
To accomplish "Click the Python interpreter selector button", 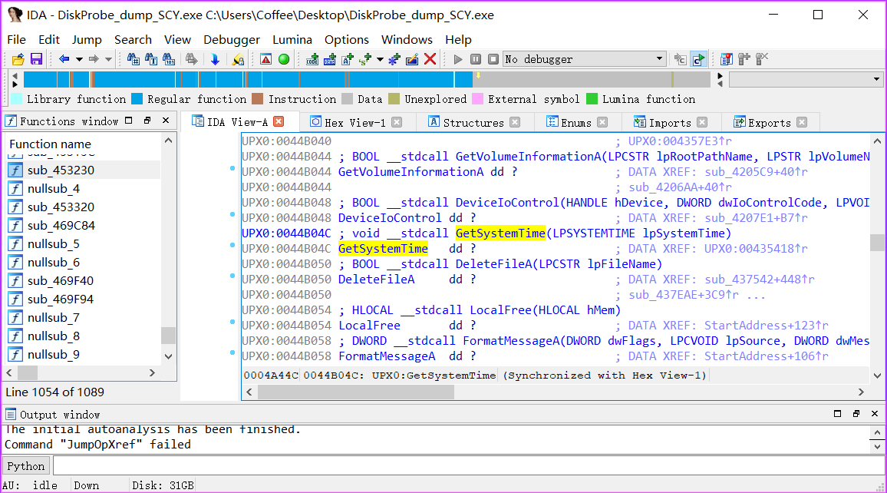I will (x=26, y=466).
